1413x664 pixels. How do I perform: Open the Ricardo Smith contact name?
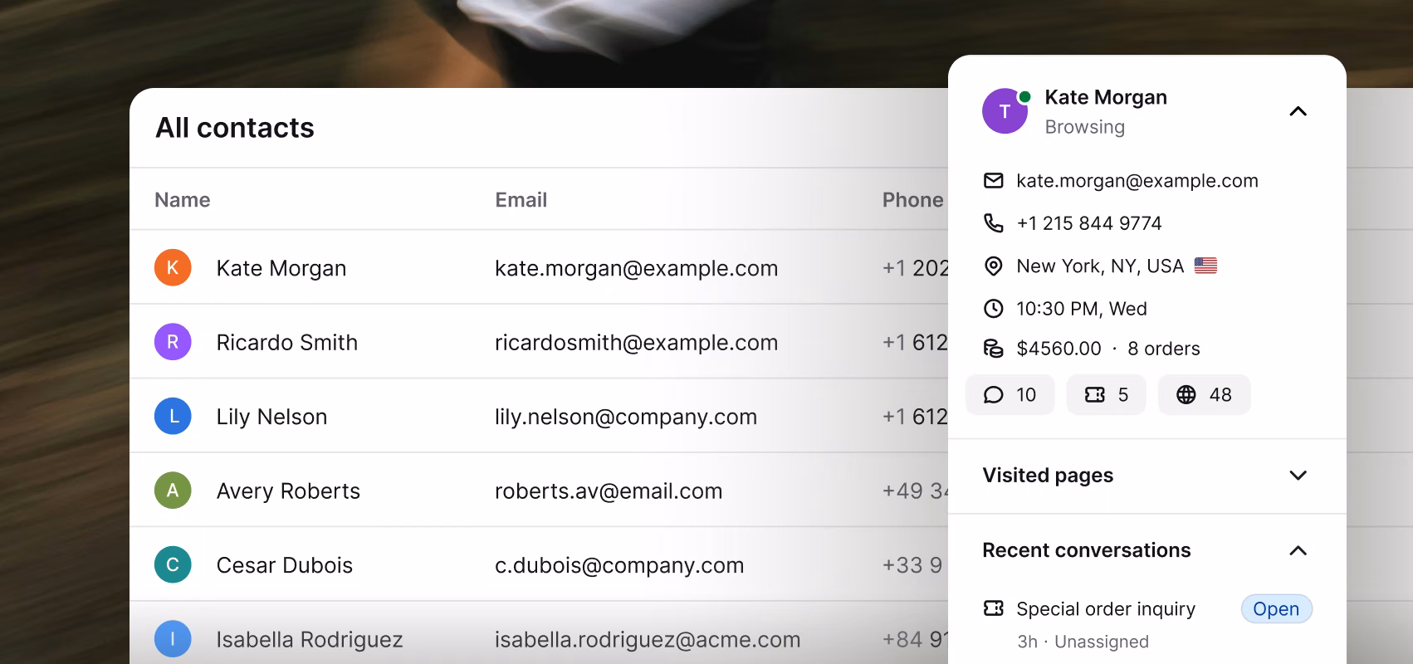[x=287, y=342]
